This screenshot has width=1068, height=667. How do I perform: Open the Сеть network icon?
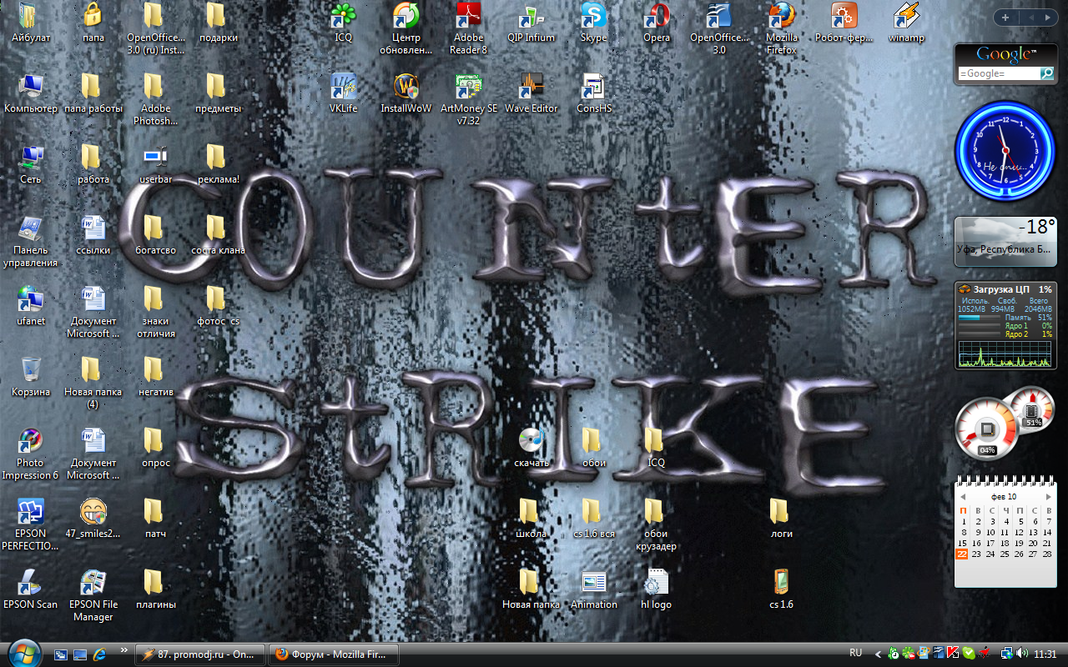click(30, 157)
